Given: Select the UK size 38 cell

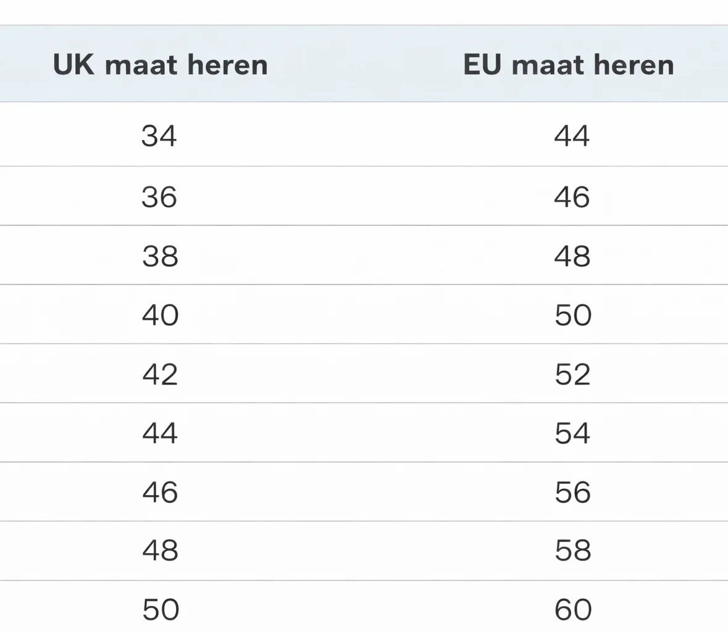Looking at the screenshot, I should point(160,256).
